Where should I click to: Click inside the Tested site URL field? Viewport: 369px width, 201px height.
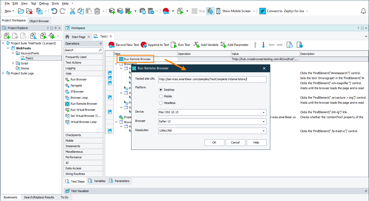point(211,79)
